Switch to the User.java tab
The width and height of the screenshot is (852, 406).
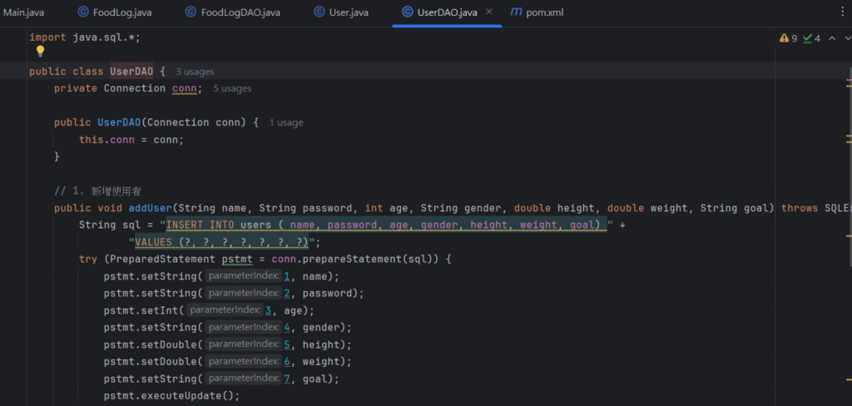[341, 12]
